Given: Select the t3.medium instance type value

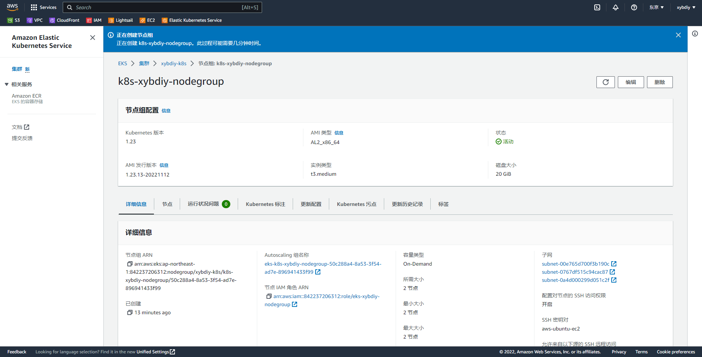Looking at the screenshot, I should click(323, 174).
